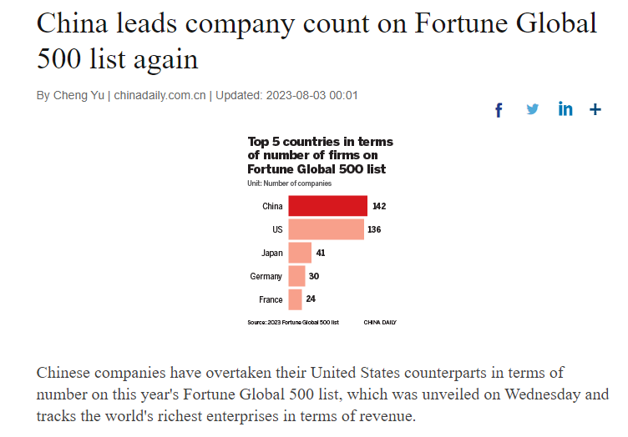Click chinadaily.com.cn source in byline
Viewport: 628px width, 437px height.
pos(160,96)
